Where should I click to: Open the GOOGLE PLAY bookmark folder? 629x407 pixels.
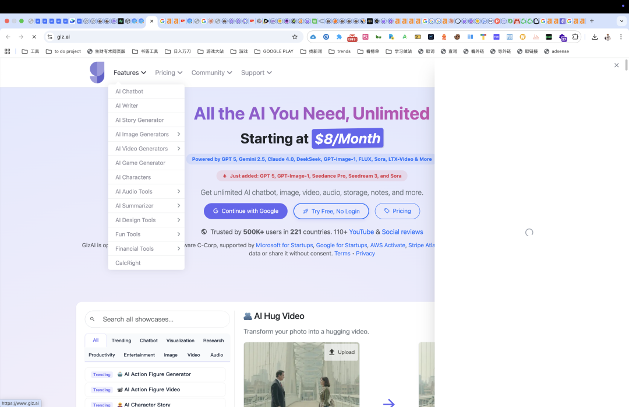[274, 51]
